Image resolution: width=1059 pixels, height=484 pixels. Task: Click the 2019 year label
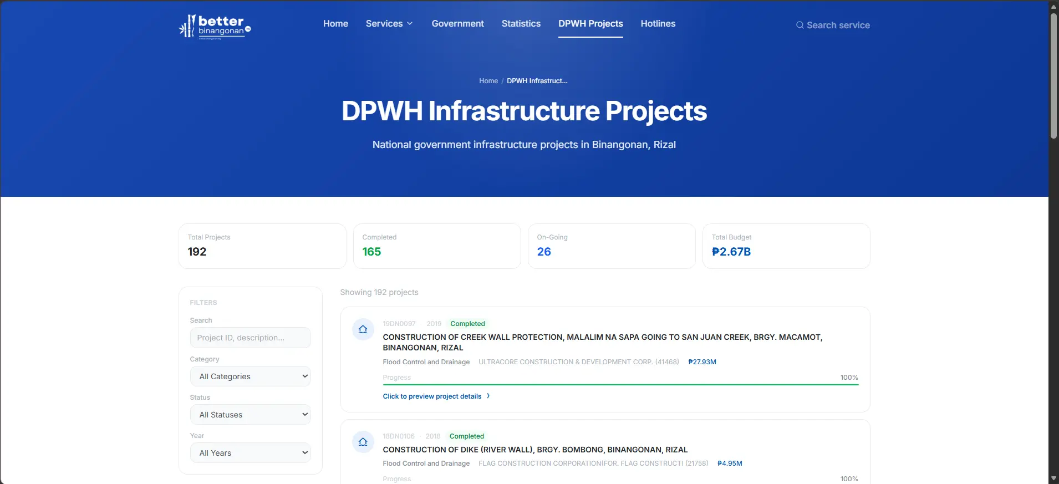coord(434,324)
